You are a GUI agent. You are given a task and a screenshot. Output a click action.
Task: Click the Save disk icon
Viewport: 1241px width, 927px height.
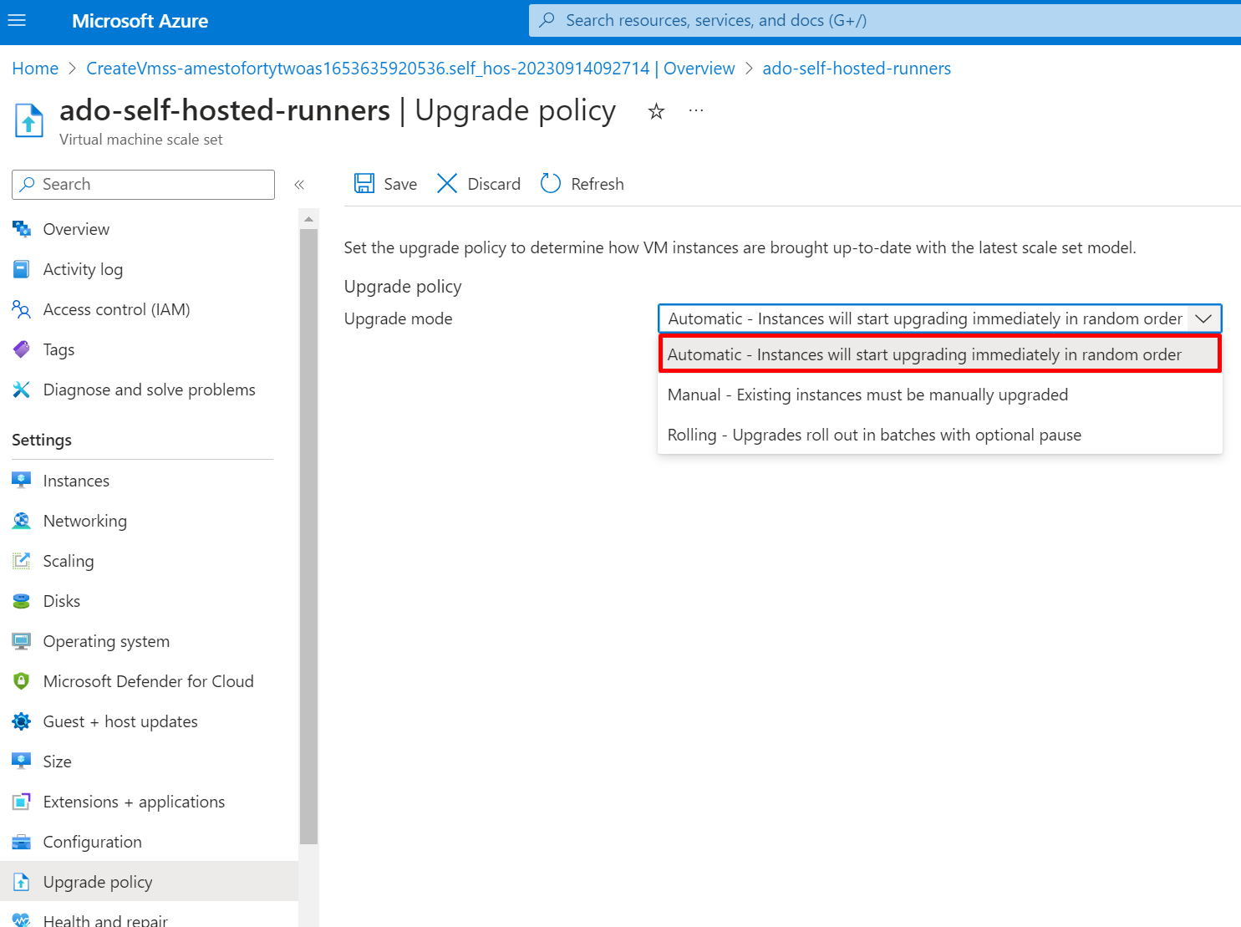point(364,184)
